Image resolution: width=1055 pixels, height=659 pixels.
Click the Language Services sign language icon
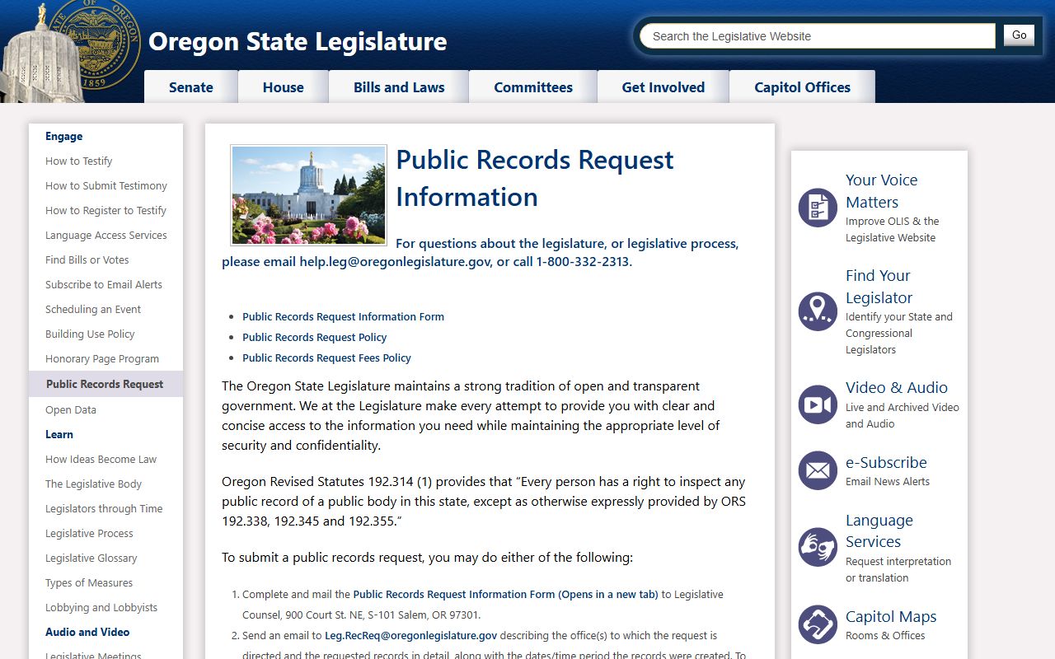818,547
